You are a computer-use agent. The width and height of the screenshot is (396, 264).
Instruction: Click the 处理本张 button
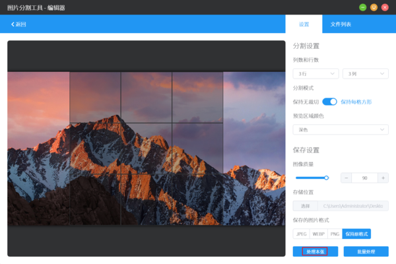coord(315,251)
